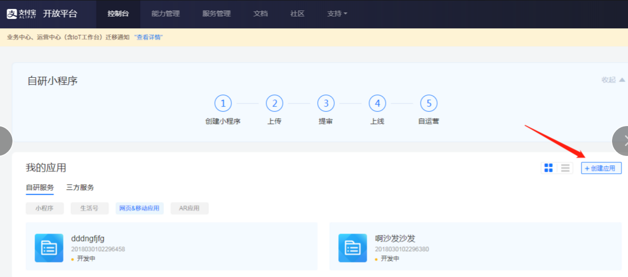The image size is (628, 277).
Task: Open the 啊沙发沙发 app folder icon
Action: 353,248
